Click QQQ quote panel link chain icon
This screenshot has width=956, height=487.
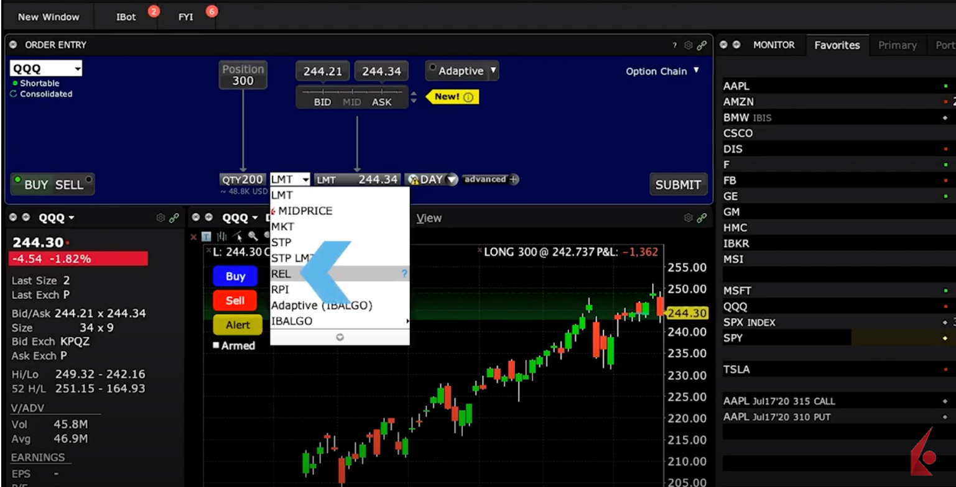tap(174, 218)
